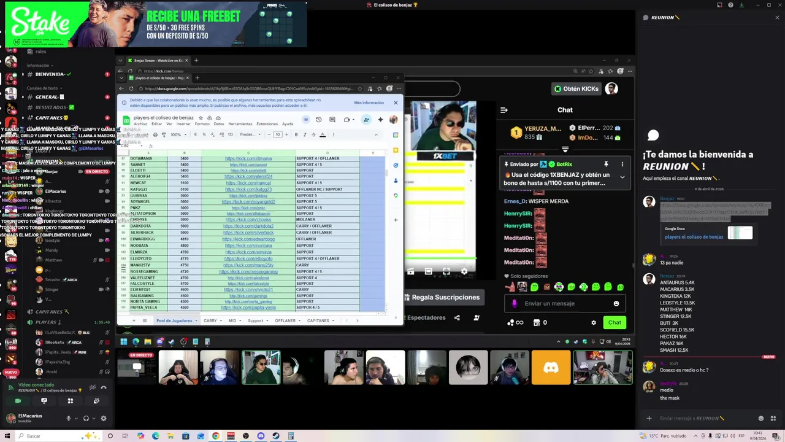Toggle italic formatting in Sheets
Viewport: 785px width, 442px height.
click(305, 135)
